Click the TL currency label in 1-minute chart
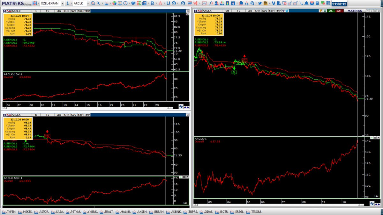Viewport: 383px width, 215px height. coord(48,11)
